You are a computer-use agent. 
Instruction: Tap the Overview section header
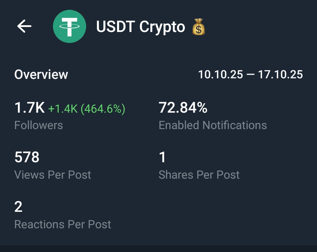click(x=41, y=75)
